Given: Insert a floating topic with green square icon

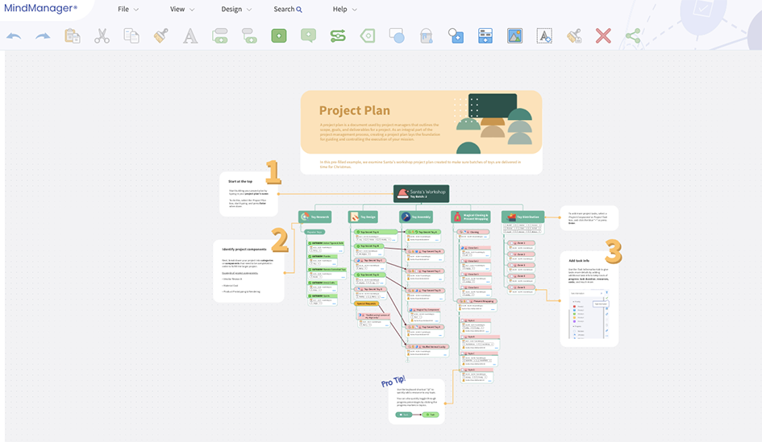Looking at the screenshot, I should tap(279, 36).
